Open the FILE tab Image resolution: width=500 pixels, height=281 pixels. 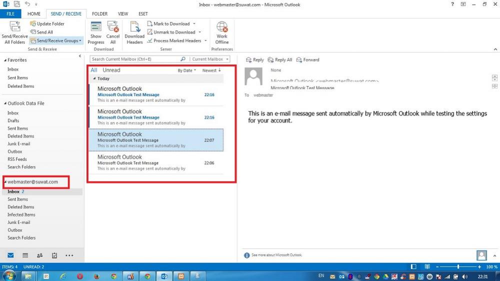click(10, 13)
